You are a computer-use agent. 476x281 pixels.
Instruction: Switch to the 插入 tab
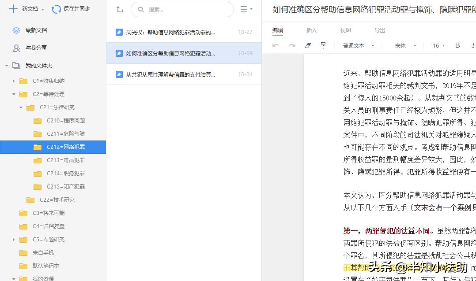[312, 30]
